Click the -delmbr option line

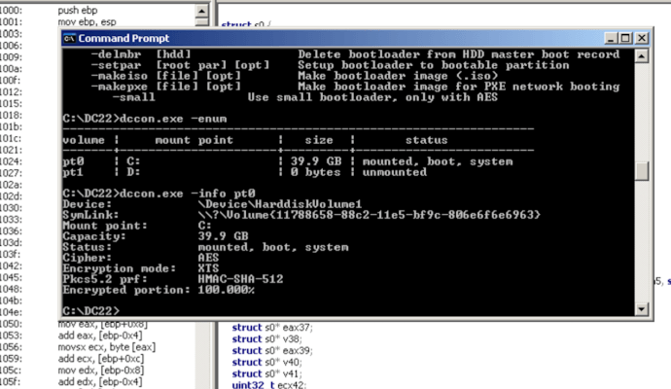355,54
